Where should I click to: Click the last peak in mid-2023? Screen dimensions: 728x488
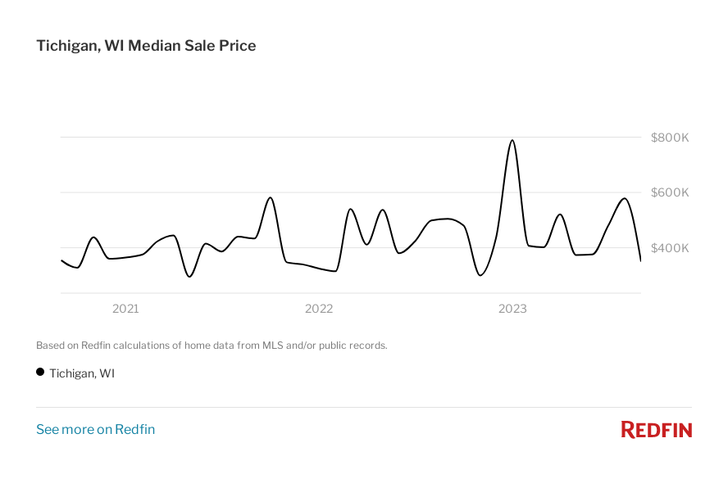[x=624, y=198]
